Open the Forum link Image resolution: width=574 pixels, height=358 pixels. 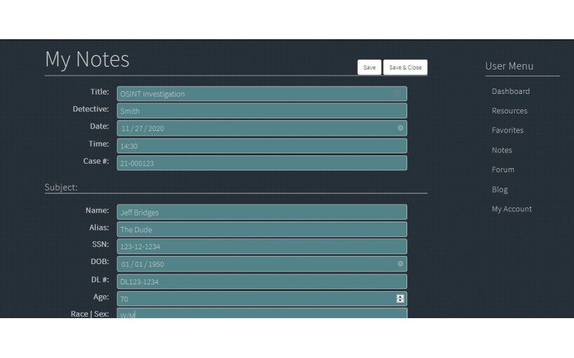(502, 170)
